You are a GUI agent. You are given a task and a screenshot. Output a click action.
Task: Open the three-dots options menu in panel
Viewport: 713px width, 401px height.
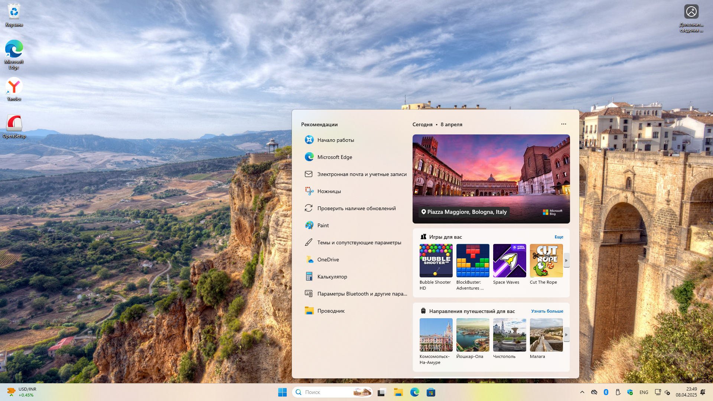(563, 124)
